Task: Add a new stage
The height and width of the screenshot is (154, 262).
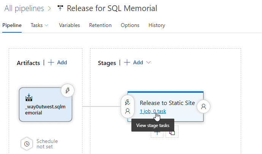Action: coord(134,62)
